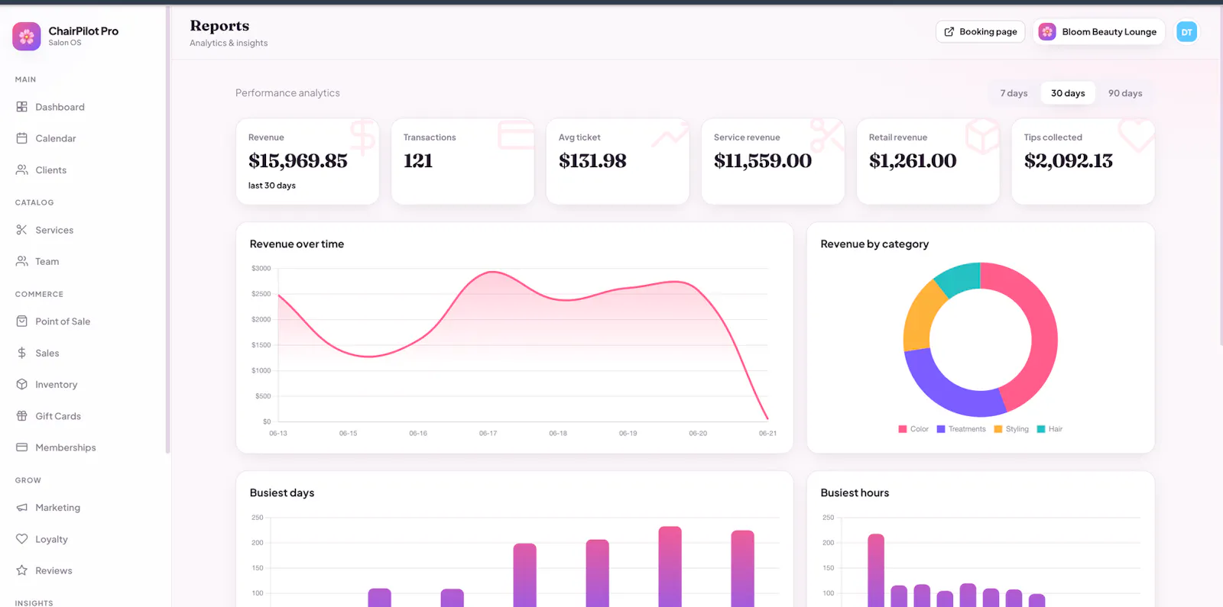
Task: Click the Calendar sidebar icon
Action: tap(22, 138)
